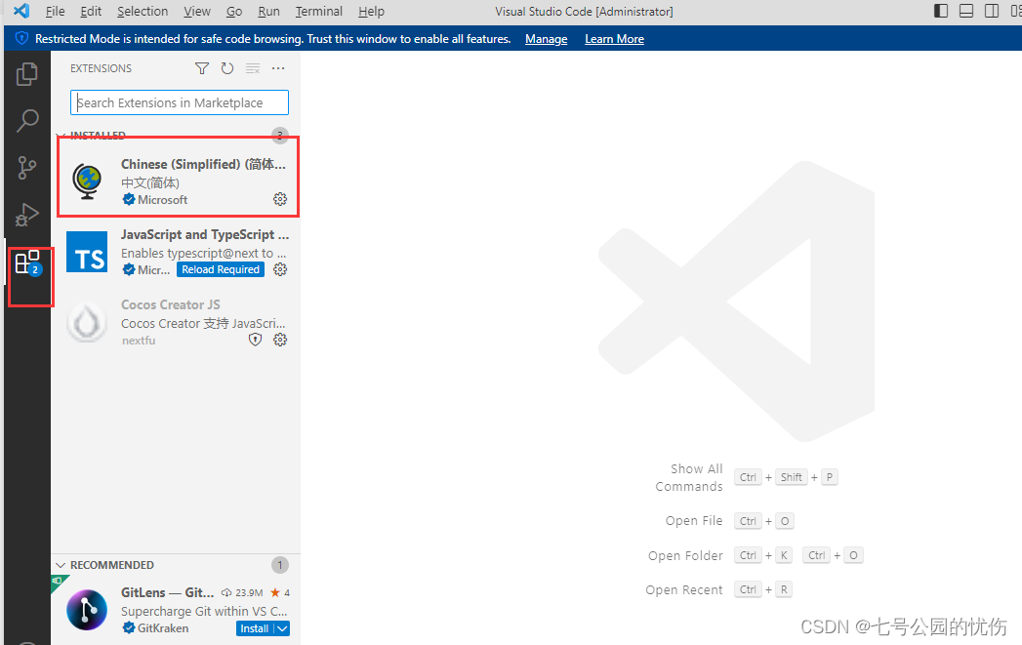Screen dimensions: 1022x645
Task: Toggle primary side bar layout icon
Action: pos(941,11)
